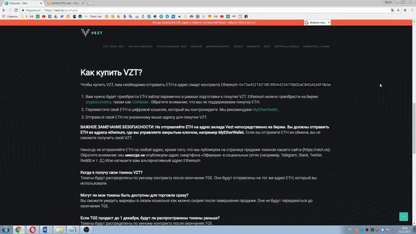The image size is (416, 234).
Task: Open Microsoft Word from the taskbar
Action: point(45,229)
